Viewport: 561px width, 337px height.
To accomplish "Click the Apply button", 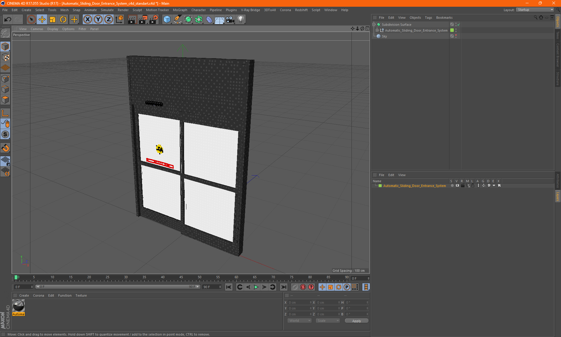I will click(x=356, y=321).
